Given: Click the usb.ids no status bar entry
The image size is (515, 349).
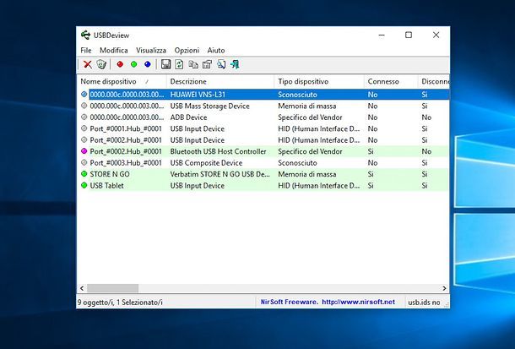Looking at the screenshot, I should tap(424, 302).
